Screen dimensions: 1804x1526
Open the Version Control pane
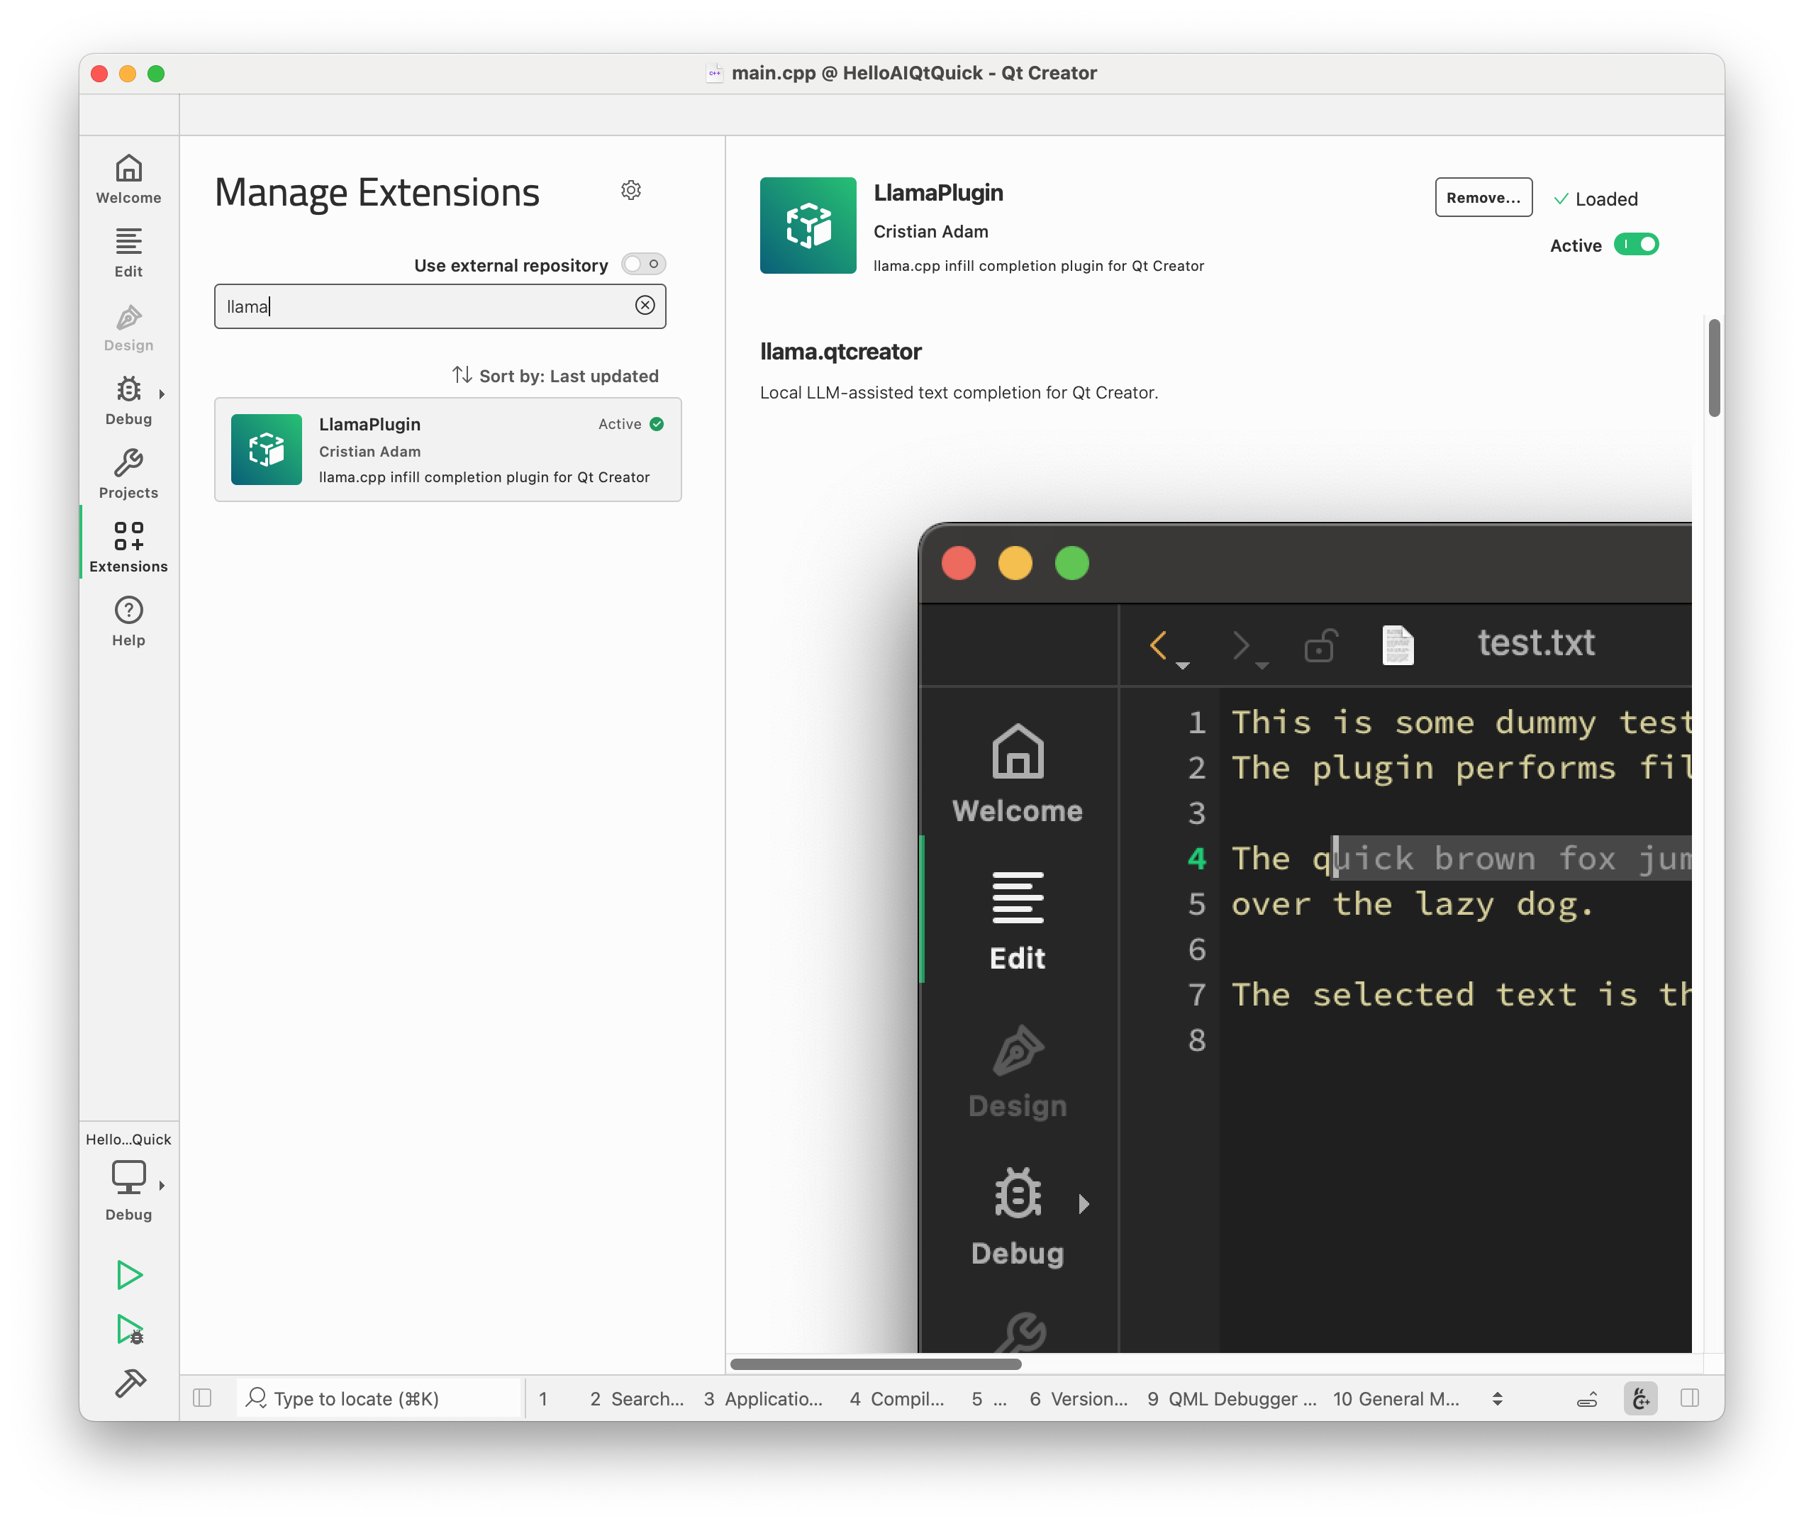coord(1079,1399)
